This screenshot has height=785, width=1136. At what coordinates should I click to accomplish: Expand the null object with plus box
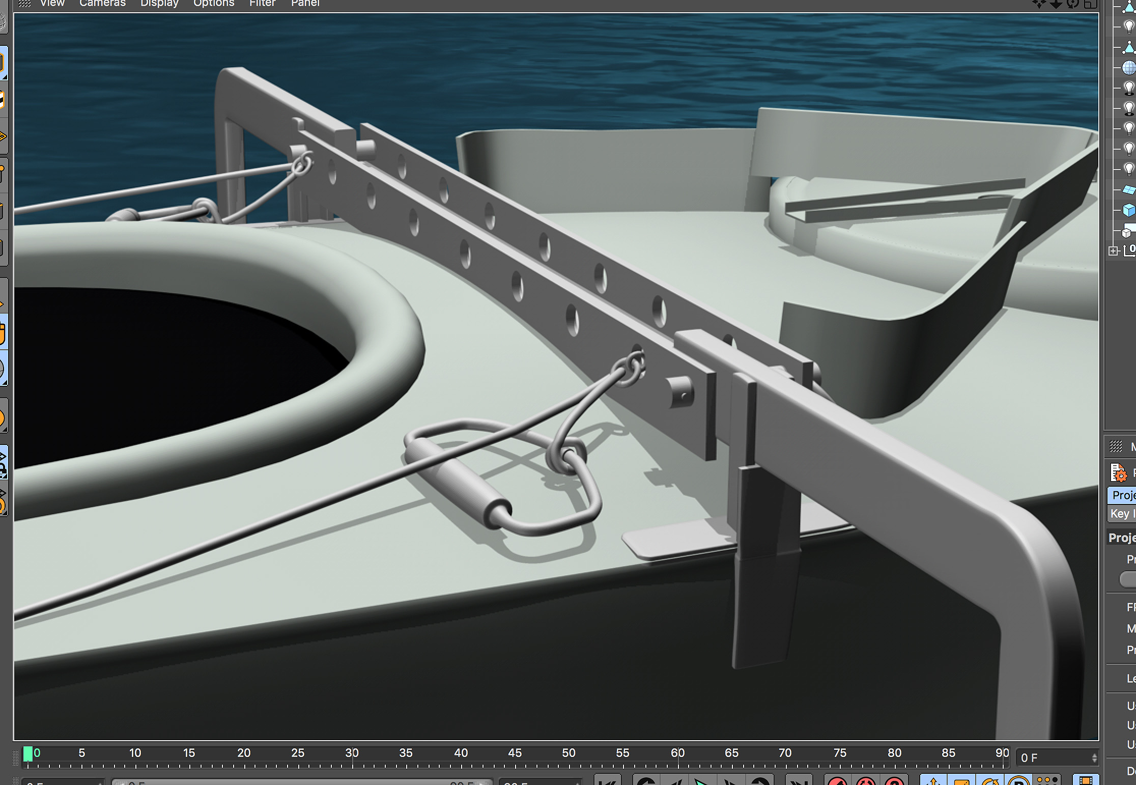point(1114,250)
